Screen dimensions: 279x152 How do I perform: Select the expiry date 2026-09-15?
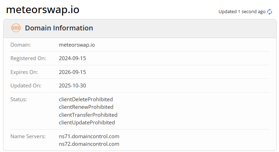(x=72, y=72)
